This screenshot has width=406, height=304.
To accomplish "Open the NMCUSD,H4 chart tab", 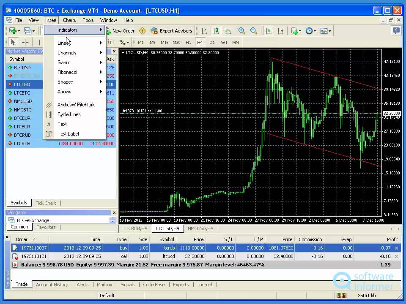I will pyautogui.click(x=200, y=228).
